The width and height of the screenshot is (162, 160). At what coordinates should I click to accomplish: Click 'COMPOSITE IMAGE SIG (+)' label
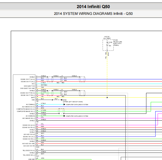pyautogui.click(x=26, y=109)
